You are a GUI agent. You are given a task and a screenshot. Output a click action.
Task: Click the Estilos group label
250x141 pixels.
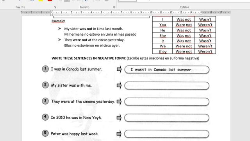[x=184, y=7]
